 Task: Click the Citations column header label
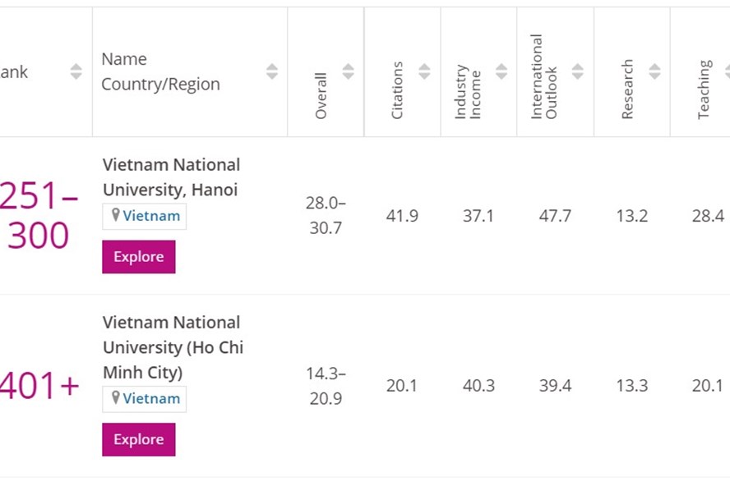coord(397,90)
